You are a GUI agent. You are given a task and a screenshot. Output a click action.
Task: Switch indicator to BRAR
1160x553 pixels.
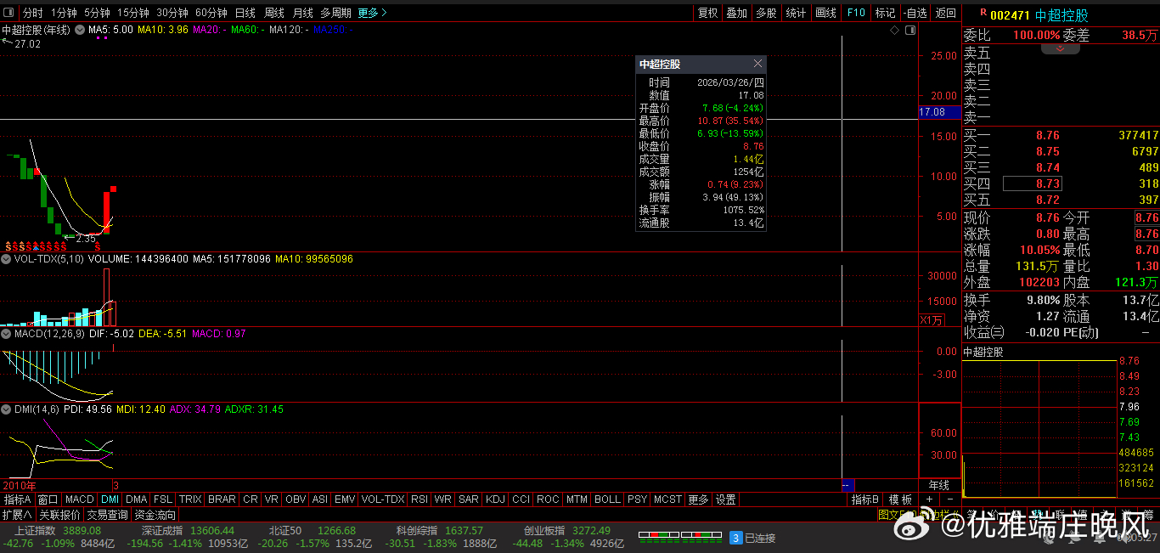[222, 499]
